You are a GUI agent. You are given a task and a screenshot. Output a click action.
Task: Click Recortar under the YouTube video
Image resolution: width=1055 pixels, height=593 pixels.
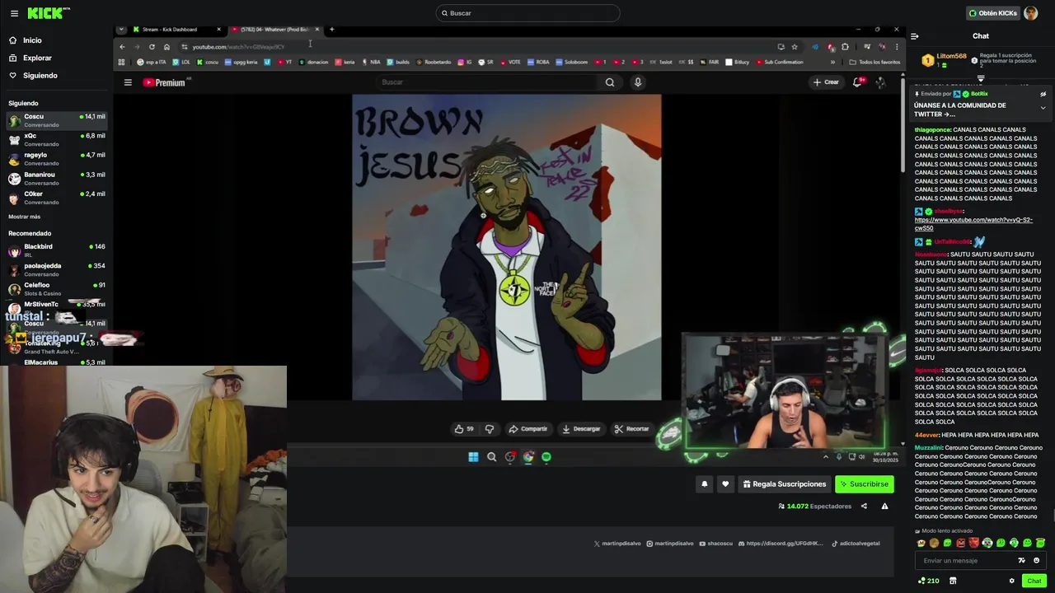[x=631, y=429]
